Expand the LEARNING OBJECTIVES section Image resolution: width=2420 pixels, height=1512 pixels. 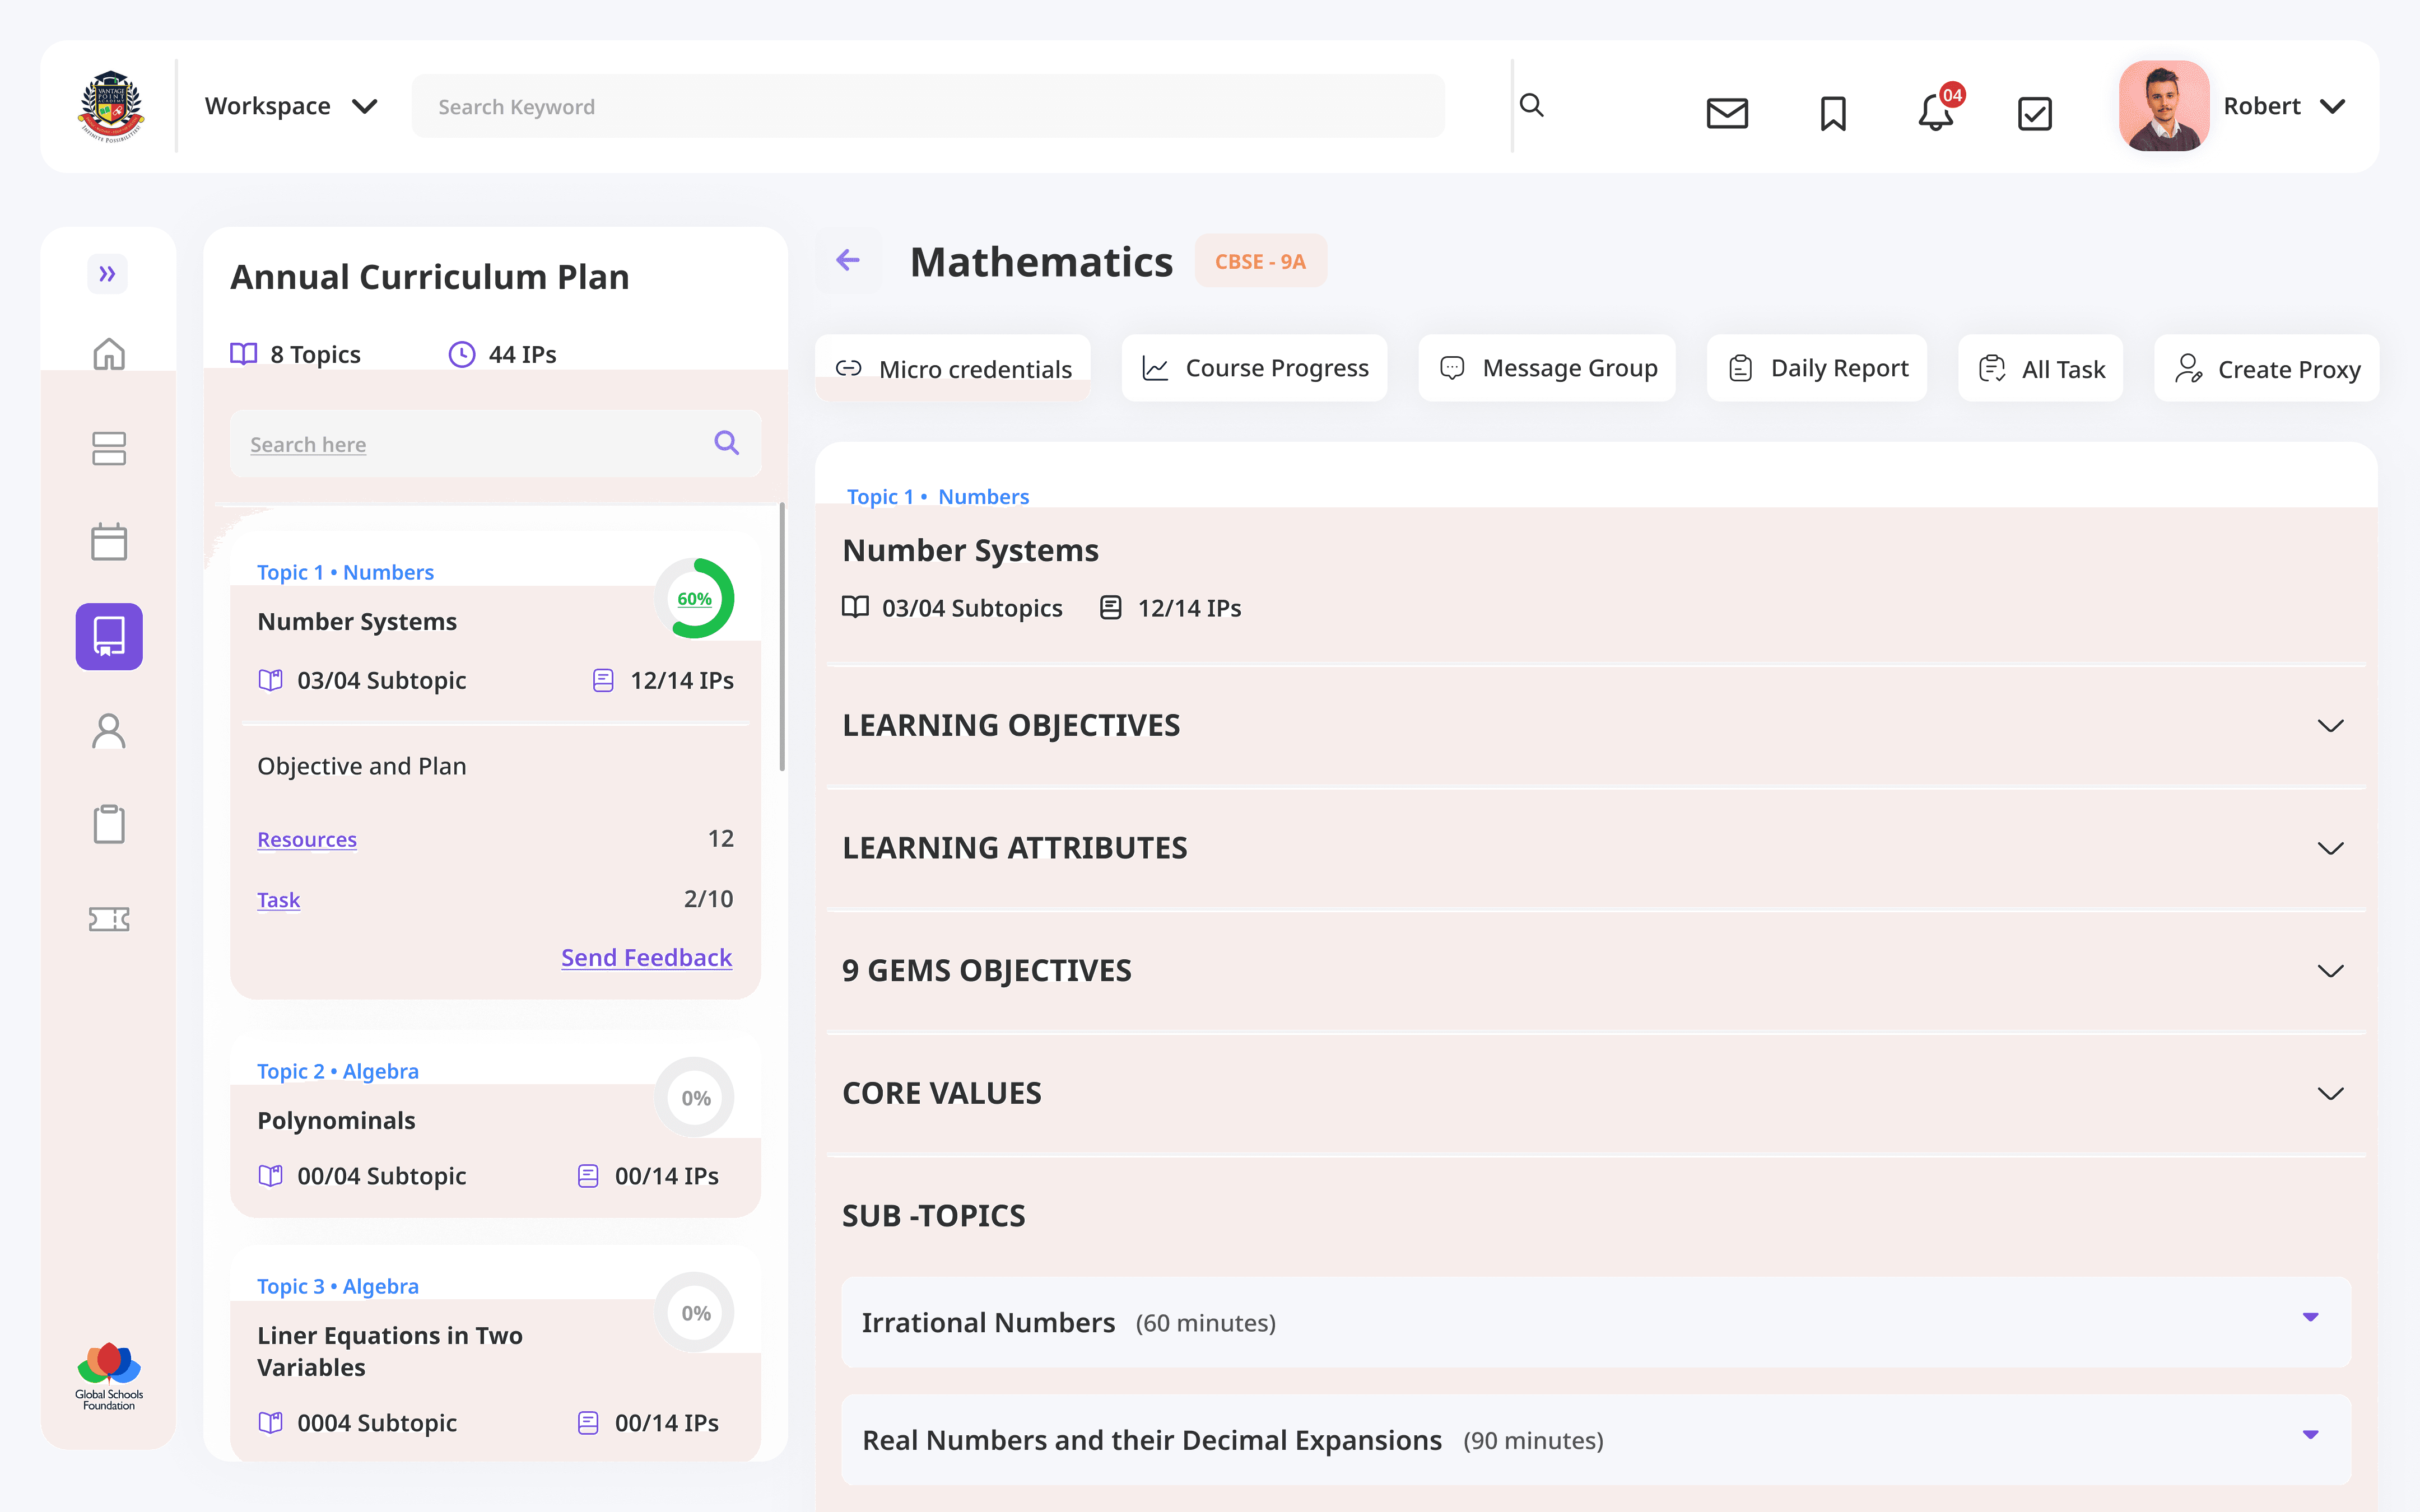[x=2330, y=726]
